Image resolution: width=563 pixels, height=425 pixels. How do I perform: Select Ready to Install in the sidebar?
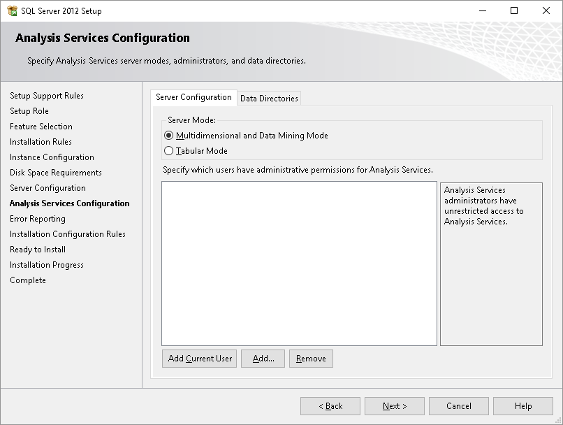click(37, 250)
